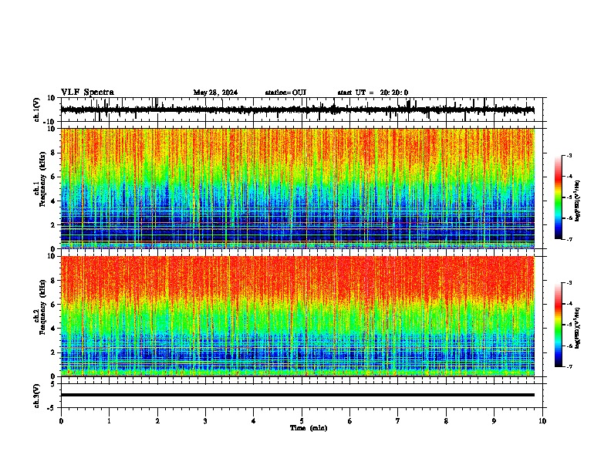Click the "ch.1(V)" axis label
The width and height of the screenshot is (611, 472).
click(x=37, y=110)
